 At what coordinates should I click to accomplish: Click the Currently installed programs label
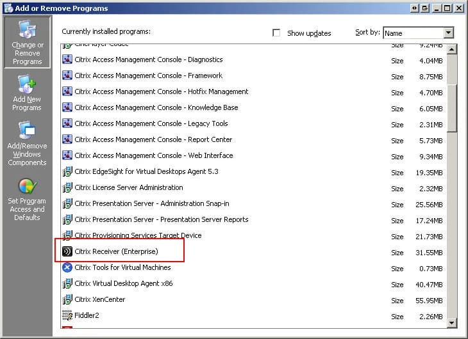click(x=106, y=31)
